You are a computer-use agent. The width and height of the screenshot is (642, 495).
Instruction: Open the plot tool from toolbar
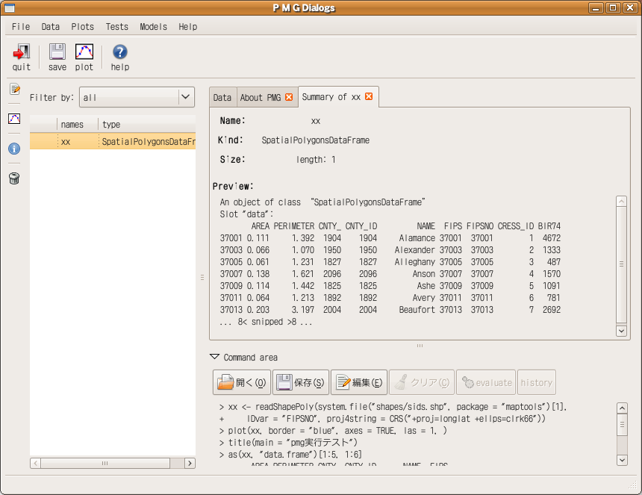point(84,53)
